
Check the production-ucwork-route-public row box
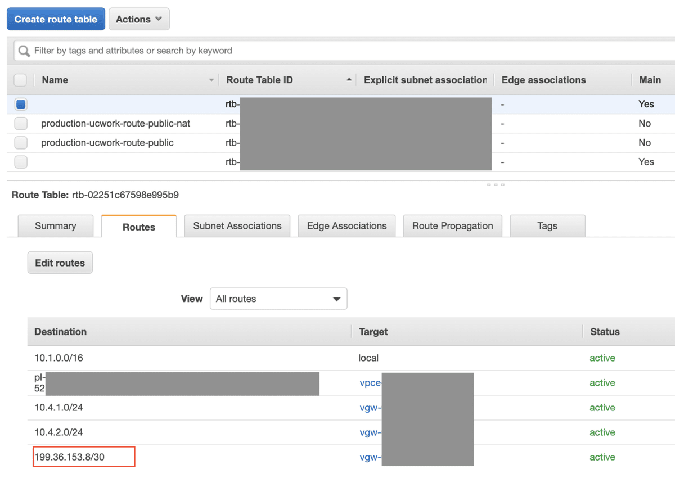[21, 143]
